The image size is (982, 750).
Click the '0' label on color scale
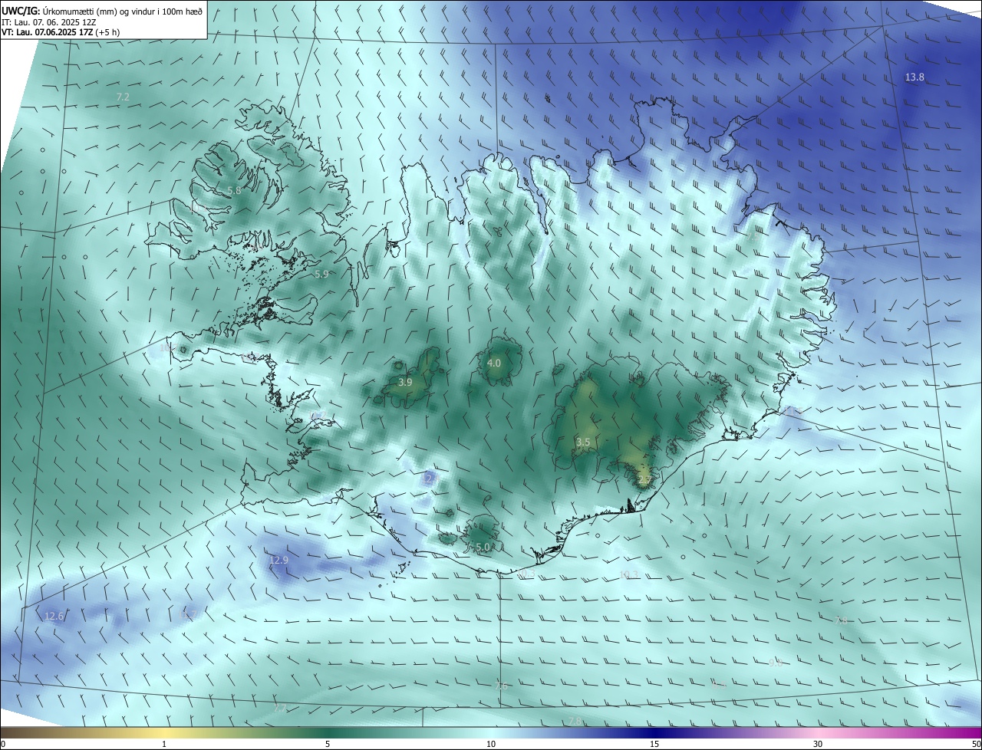pyautogui.click(x=3, y=744)
